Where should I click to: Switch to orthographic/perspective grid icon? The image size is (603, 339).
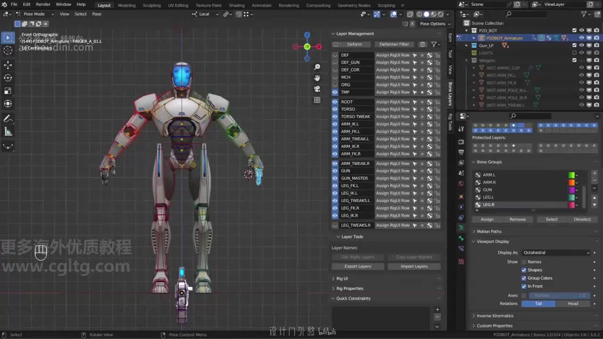click(x=317, y=100)
